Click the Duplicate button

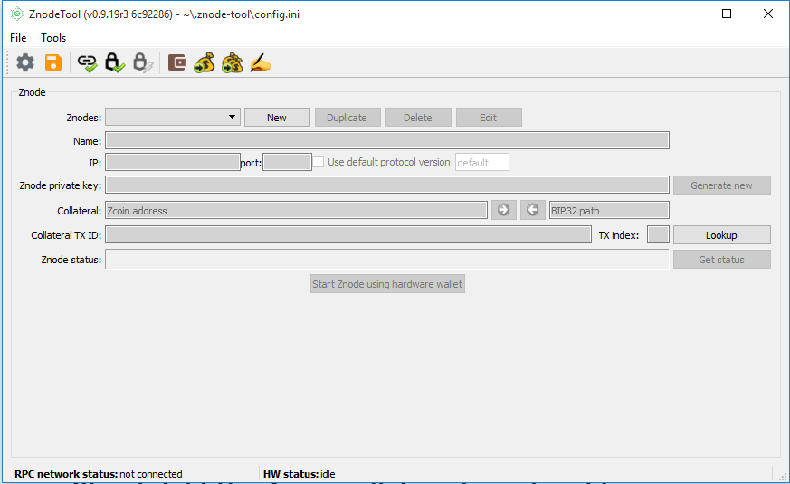(x=347, y=118)
